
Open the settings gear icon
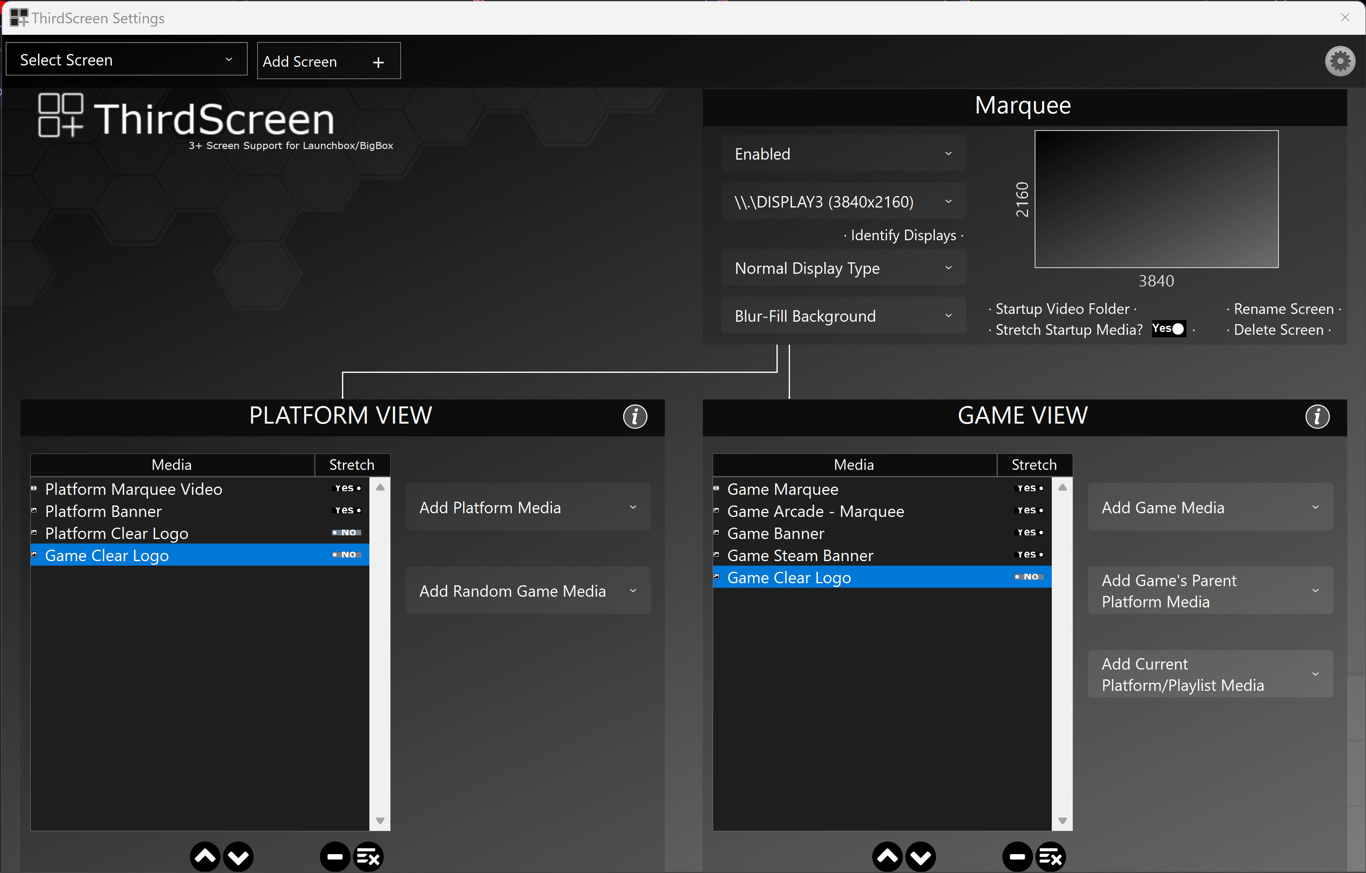pos(1340,61)
